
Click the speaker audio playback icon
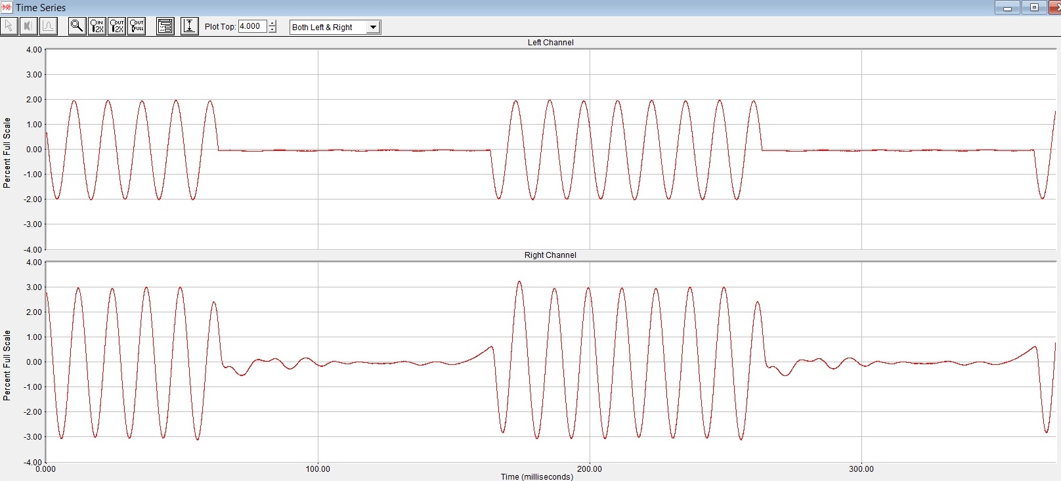pyautogui.click(x=29, y=26)
